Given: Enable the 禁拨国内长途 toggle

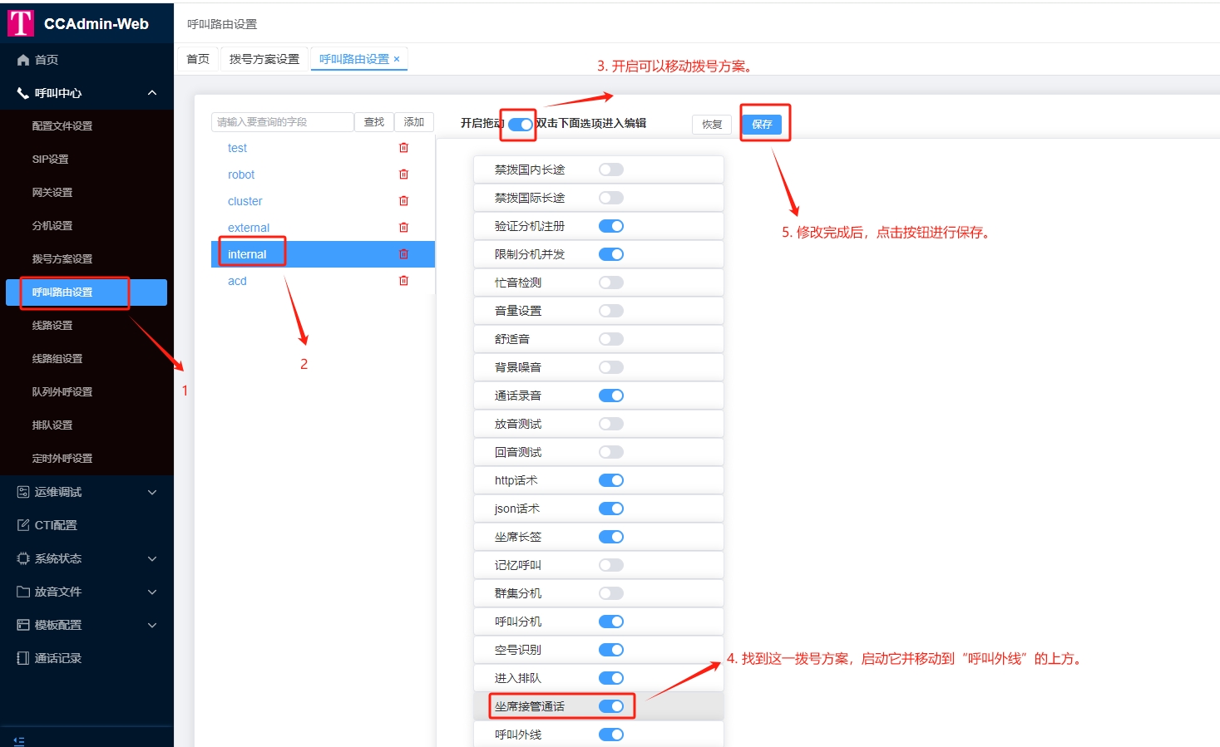Looking at the screenshot, I should pos(611,169).
